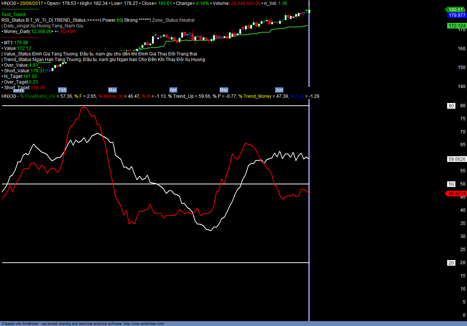The image size is (467, 326).
Task: Click the white 20 level label
Action: (451, 263)
